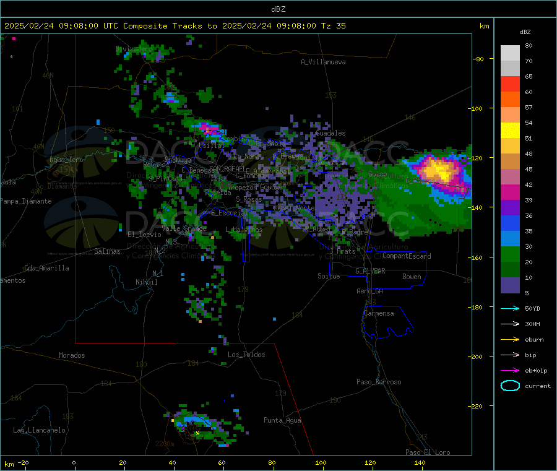Click the Salinas map label
This screenshot has width=557, height=471.
click(x=107, y=251)
